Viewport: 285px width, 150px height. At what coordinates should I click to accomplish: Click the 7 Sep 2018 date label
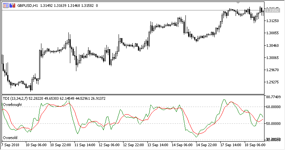click(10, 145)
